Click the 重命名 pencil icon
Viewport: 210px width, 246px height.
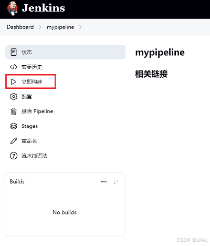(x=14, y=141)
